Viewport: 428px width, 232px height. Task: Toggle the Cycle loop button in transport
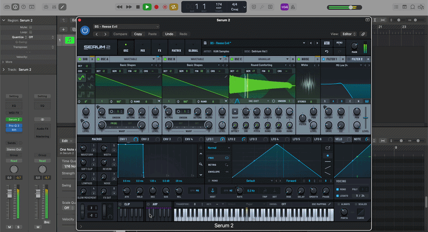[173, 7]
